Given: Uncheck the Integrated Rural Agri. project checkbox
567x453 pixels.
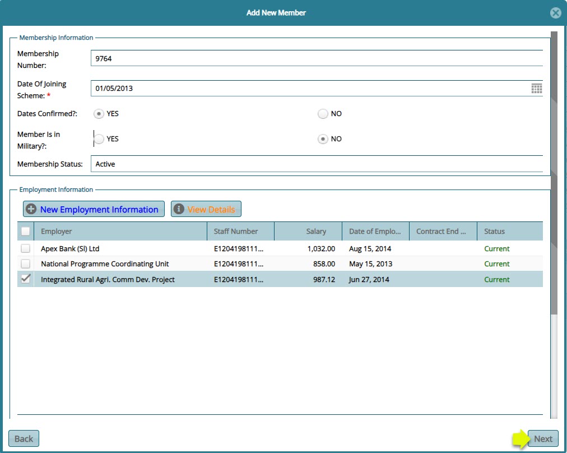Looking at the screenshot, I should coord(26,279).
